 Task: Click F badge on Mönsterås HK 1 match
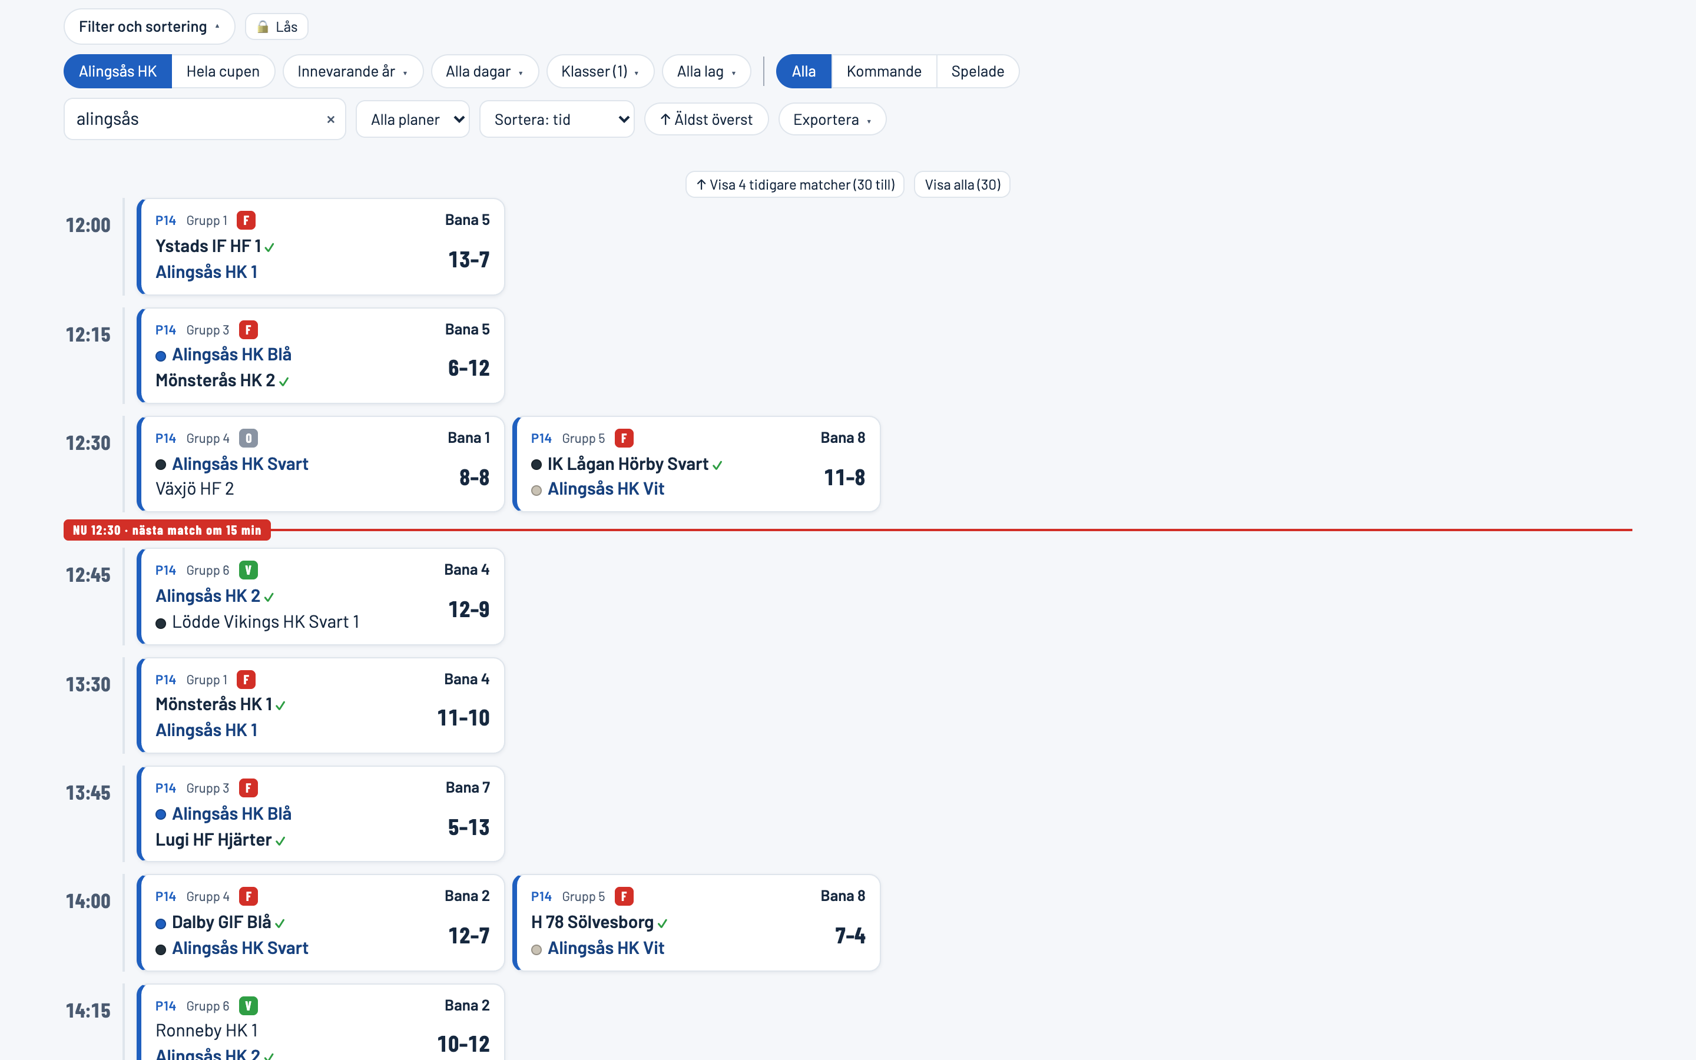pos(246,680)
